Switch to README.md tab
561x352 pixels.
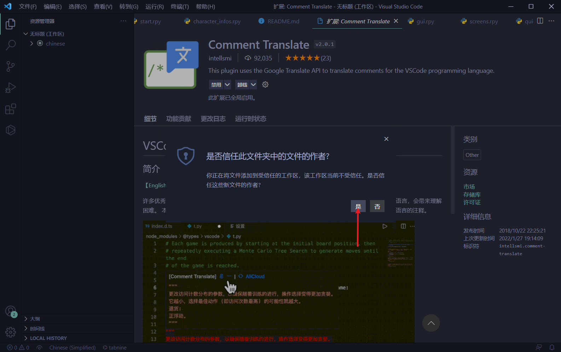coord(283,21)
